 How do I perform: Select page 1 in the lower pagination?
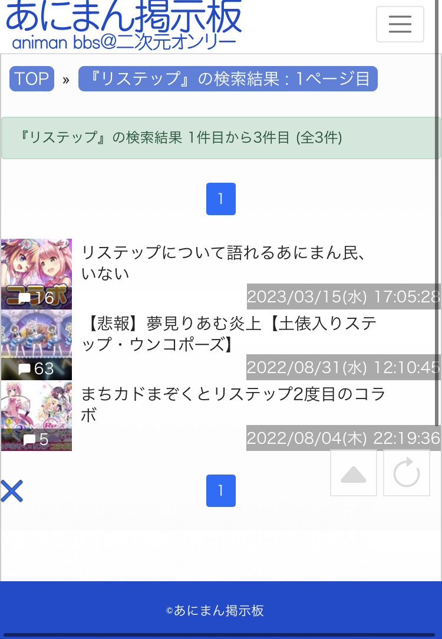tap(221, 490)
